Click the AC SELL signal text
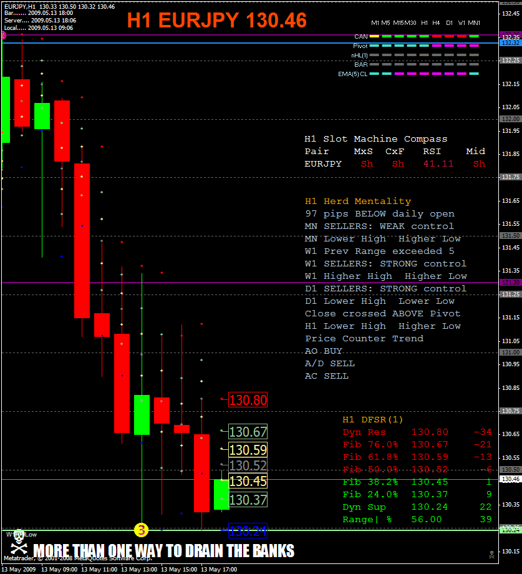 327,376
